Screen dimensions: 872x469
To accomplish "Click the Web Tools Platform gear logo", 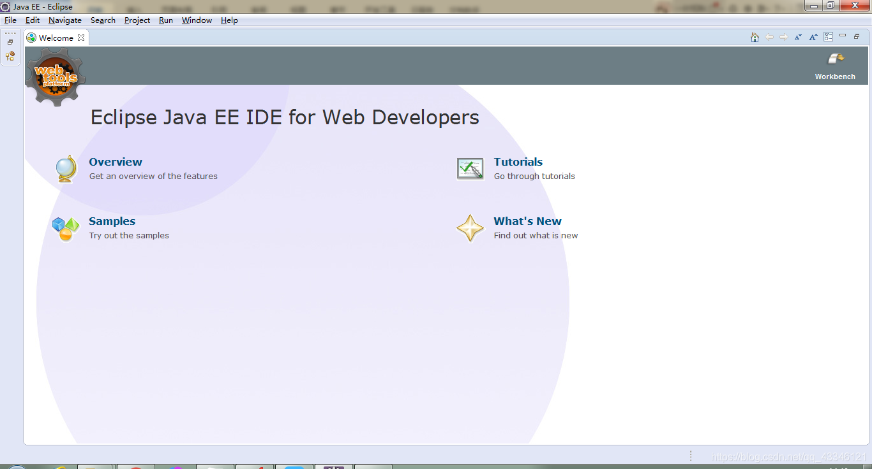I will (x=56, y=76).
